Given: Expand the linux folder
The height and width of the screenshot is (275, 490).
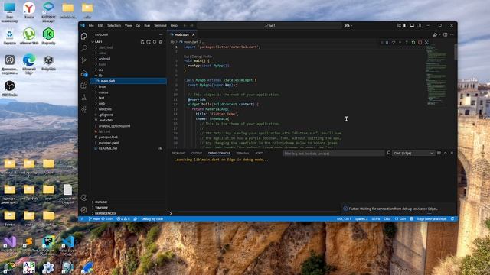Looking at the screenshot, I should click(128, 86).
